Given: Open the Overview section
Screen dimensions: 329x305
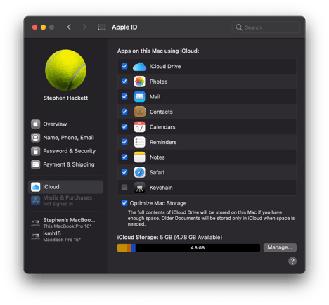Looking at the screenshot, I should coord(65,124).
